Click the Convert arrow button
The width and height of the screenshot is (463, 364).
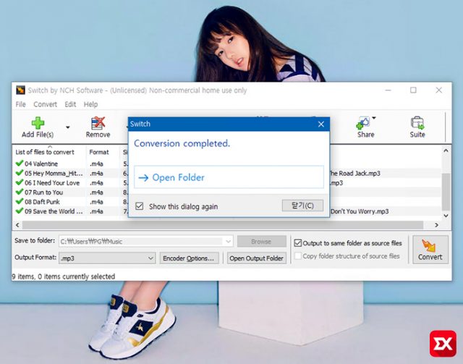pyautogui.click(x=430, y=250)
